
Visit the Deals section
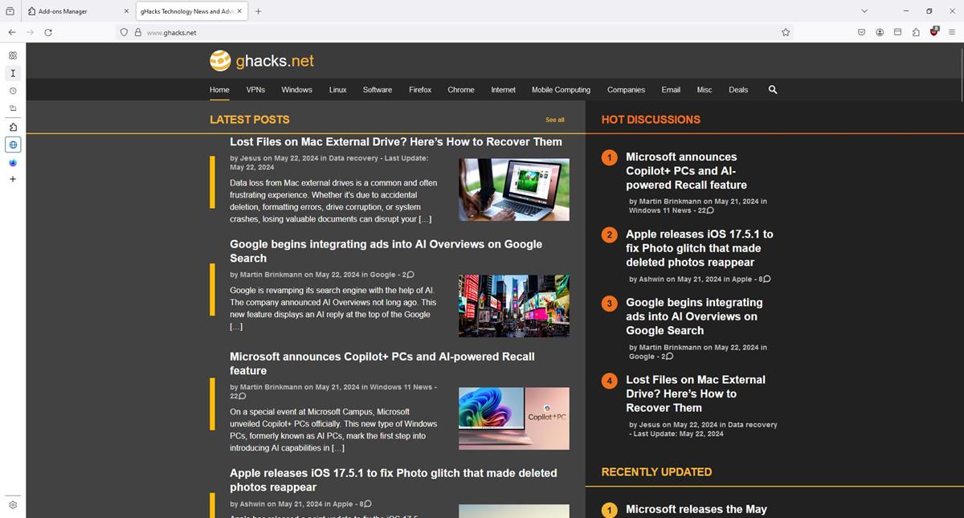coord(738,90)
